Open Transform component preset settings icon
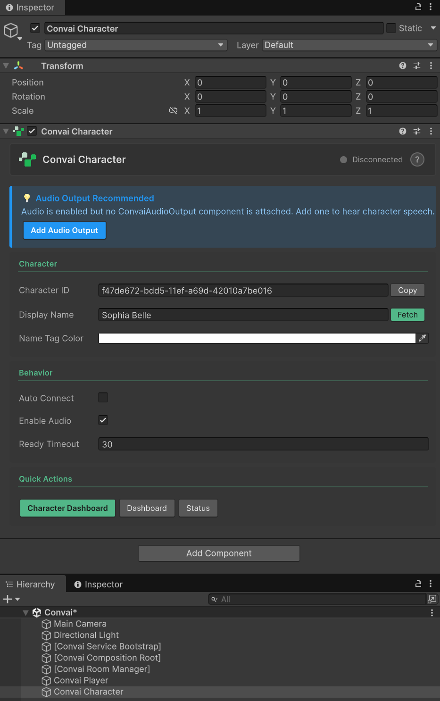Viewport: 440px width, 701px height. pyautogui.click(x=417, y=66)
